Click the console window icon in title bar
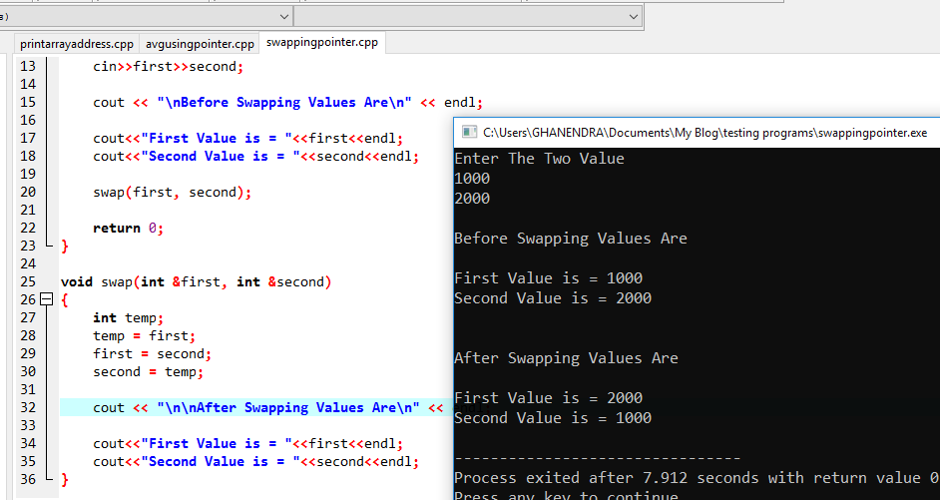The width and height of the screenshot is (940, 500). pos(469,133)
